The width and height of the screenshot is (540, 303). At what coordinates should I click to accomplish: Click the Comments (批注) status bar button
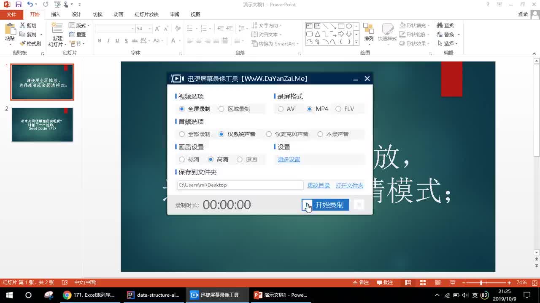(385, 283)
